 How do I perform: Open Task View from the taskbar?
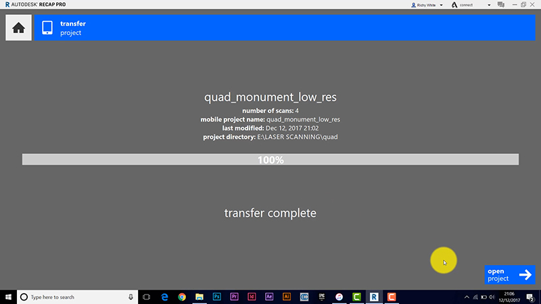click(x=146, y=297)
